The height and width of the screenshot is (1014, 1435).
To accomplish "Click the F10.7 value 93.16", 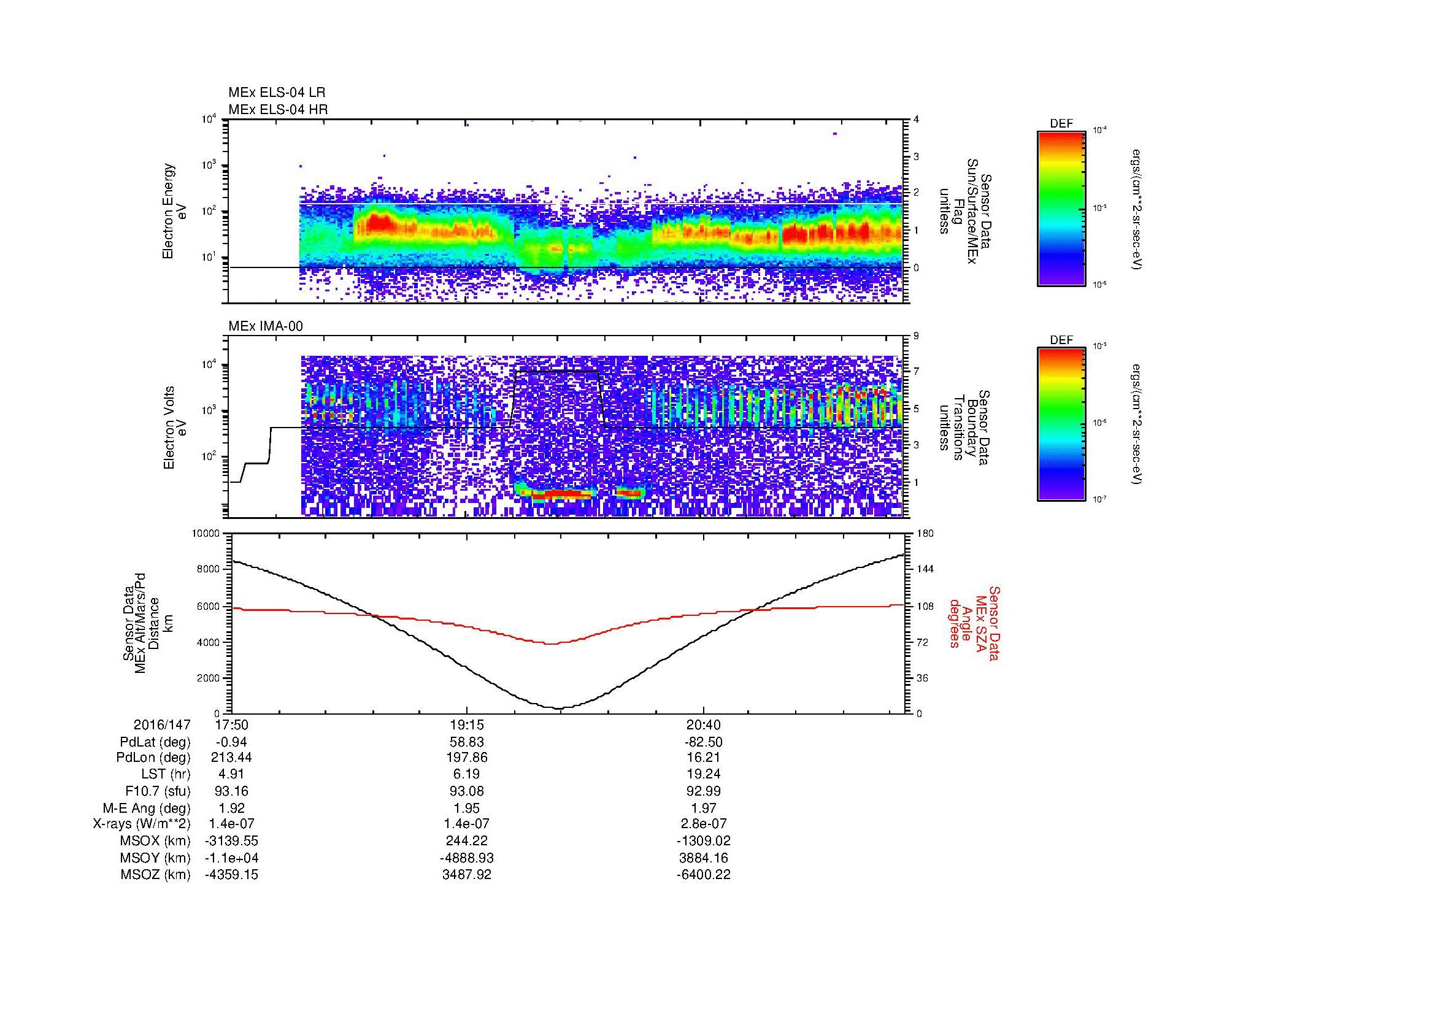I will 231,791.
